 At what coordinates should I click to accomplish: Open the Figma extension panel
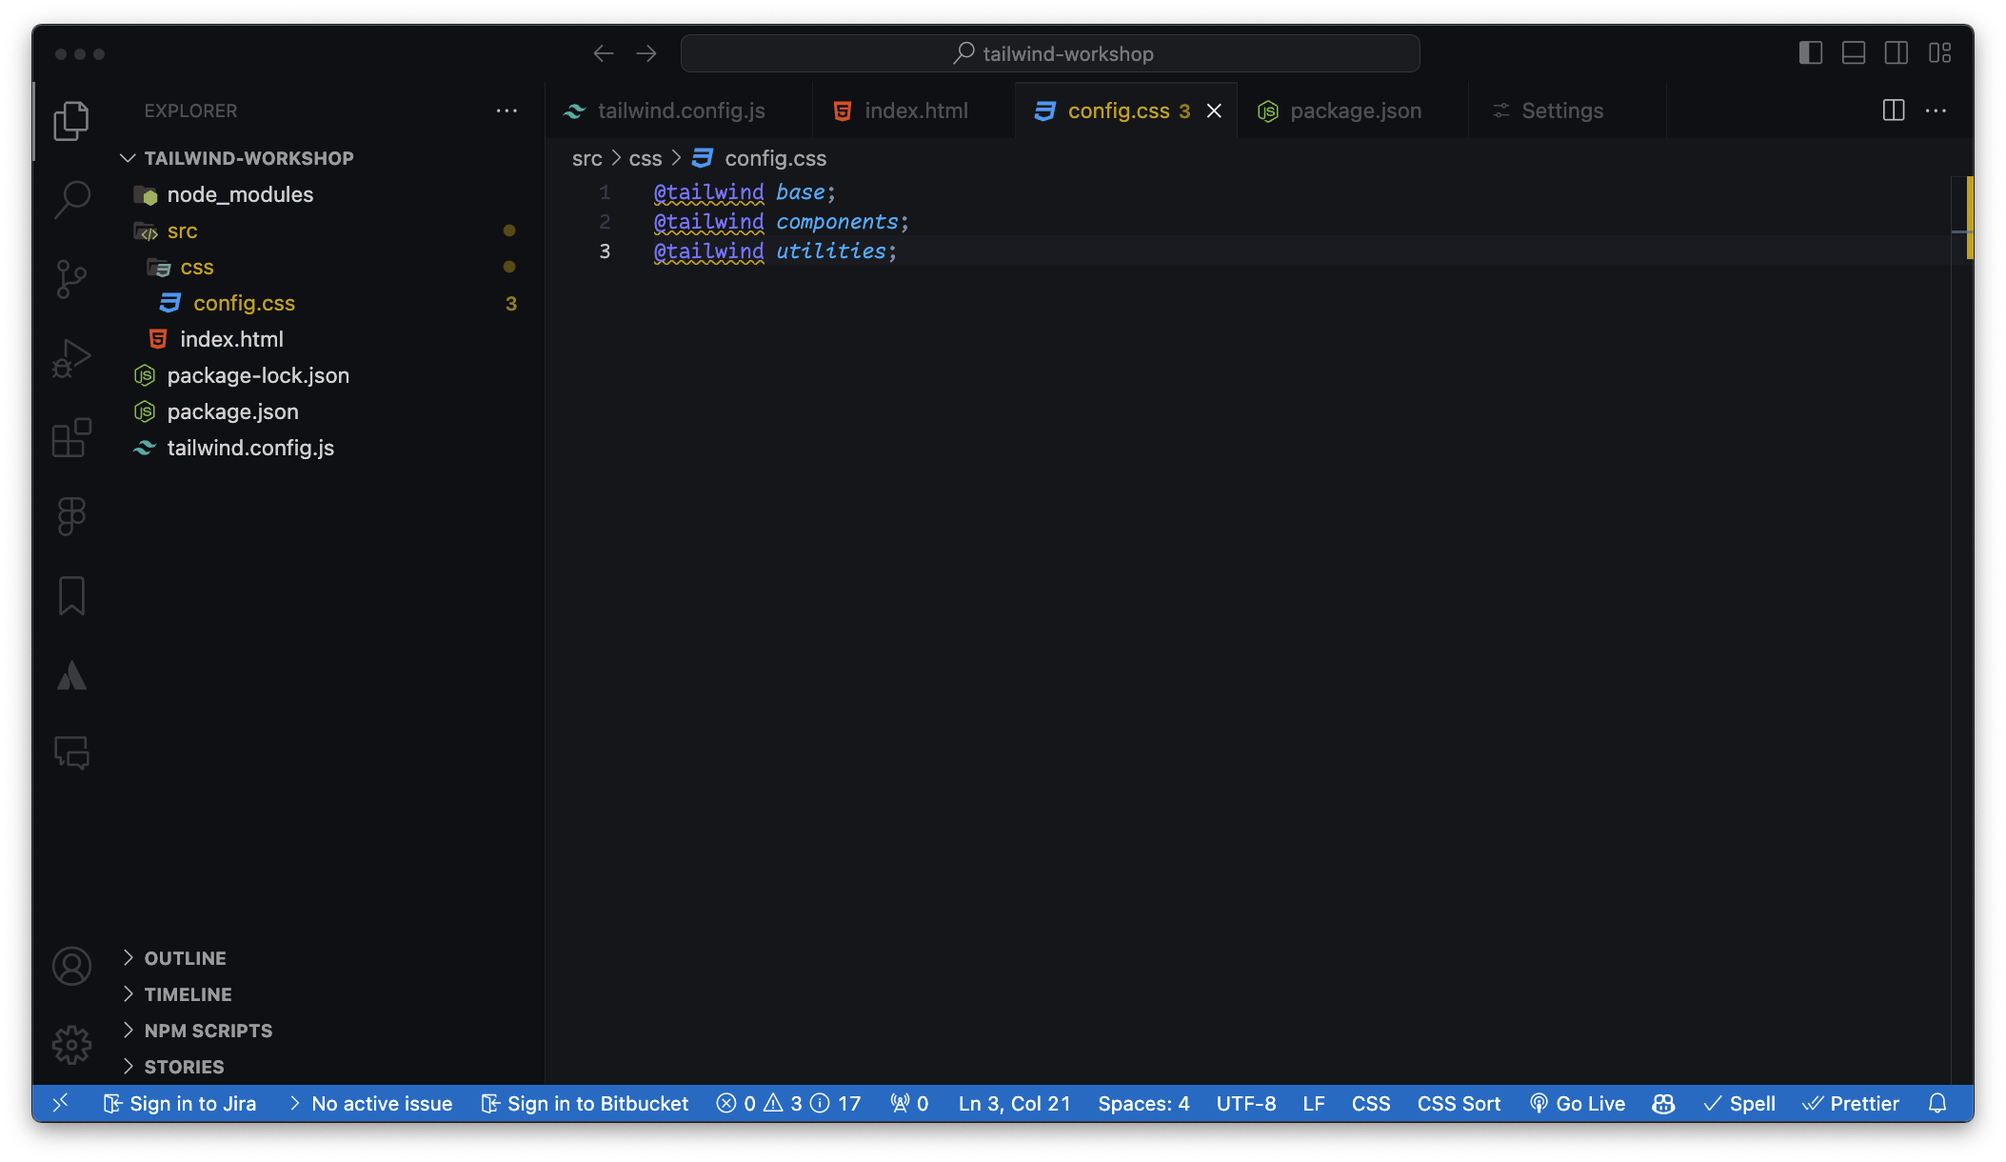[71, 517]
